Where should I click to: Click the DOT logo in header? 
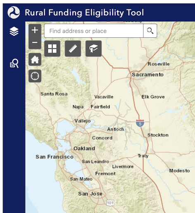[14, 12]
